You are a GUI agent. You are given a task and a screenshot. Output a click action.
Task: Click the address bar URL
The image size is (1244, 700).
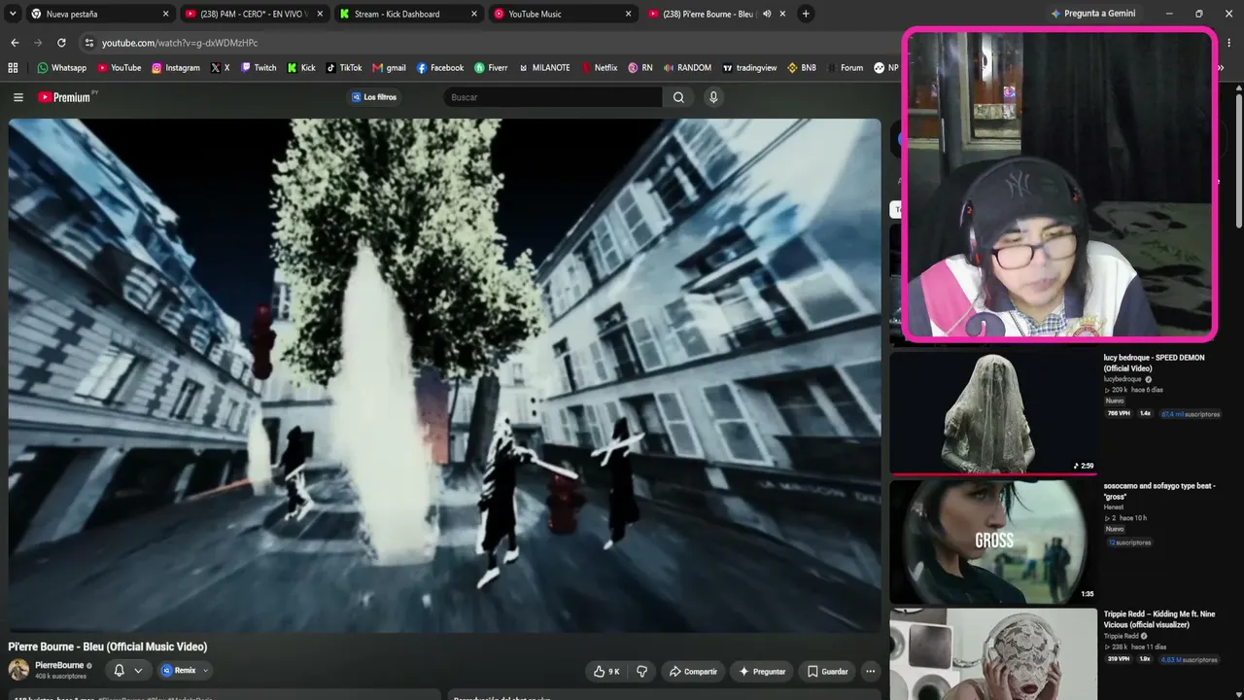coord(180,43)
